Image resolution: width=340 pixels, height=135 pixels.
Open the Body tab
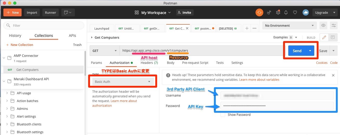point(171,63)
